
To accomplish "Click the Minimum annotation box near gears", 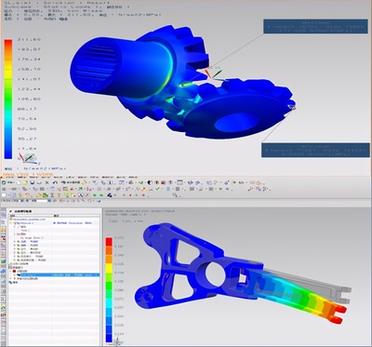I will (315, 150).
